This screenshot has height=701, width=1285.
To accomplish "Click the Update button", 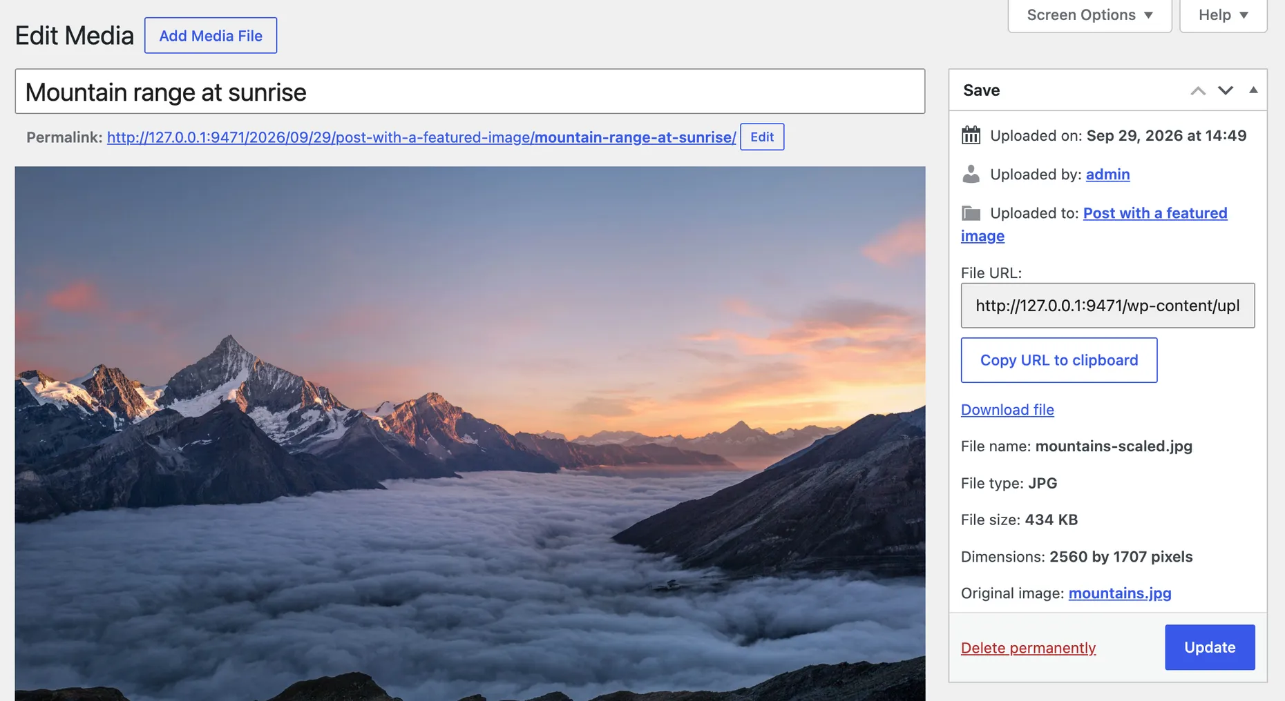I will pos(1210,647).
